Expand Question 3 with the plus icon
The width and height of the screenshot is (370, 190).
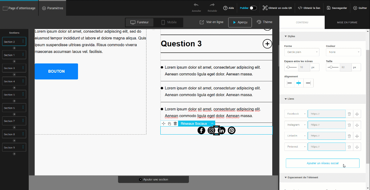(267, 44)
